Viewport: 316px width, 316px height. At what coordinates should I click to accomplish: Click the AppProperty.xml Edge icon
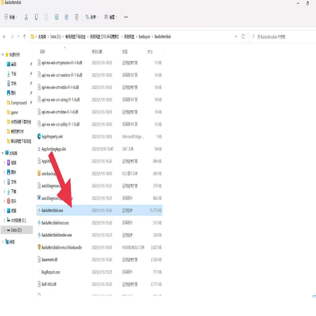coord(39,136)
